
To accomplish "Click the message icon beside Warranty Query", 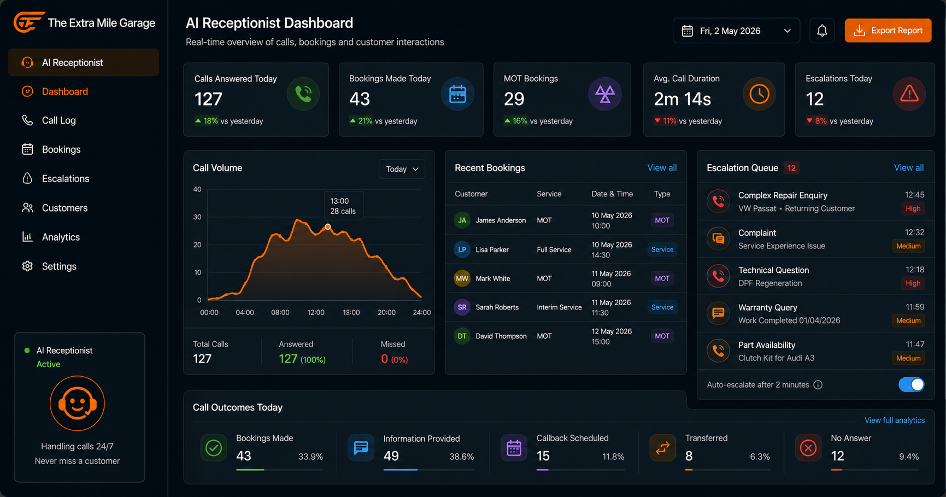I will [x=719, y=313].
